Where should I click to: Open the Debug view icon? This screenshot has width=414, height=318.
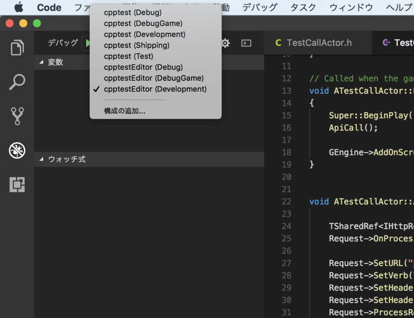pos(17,150)
